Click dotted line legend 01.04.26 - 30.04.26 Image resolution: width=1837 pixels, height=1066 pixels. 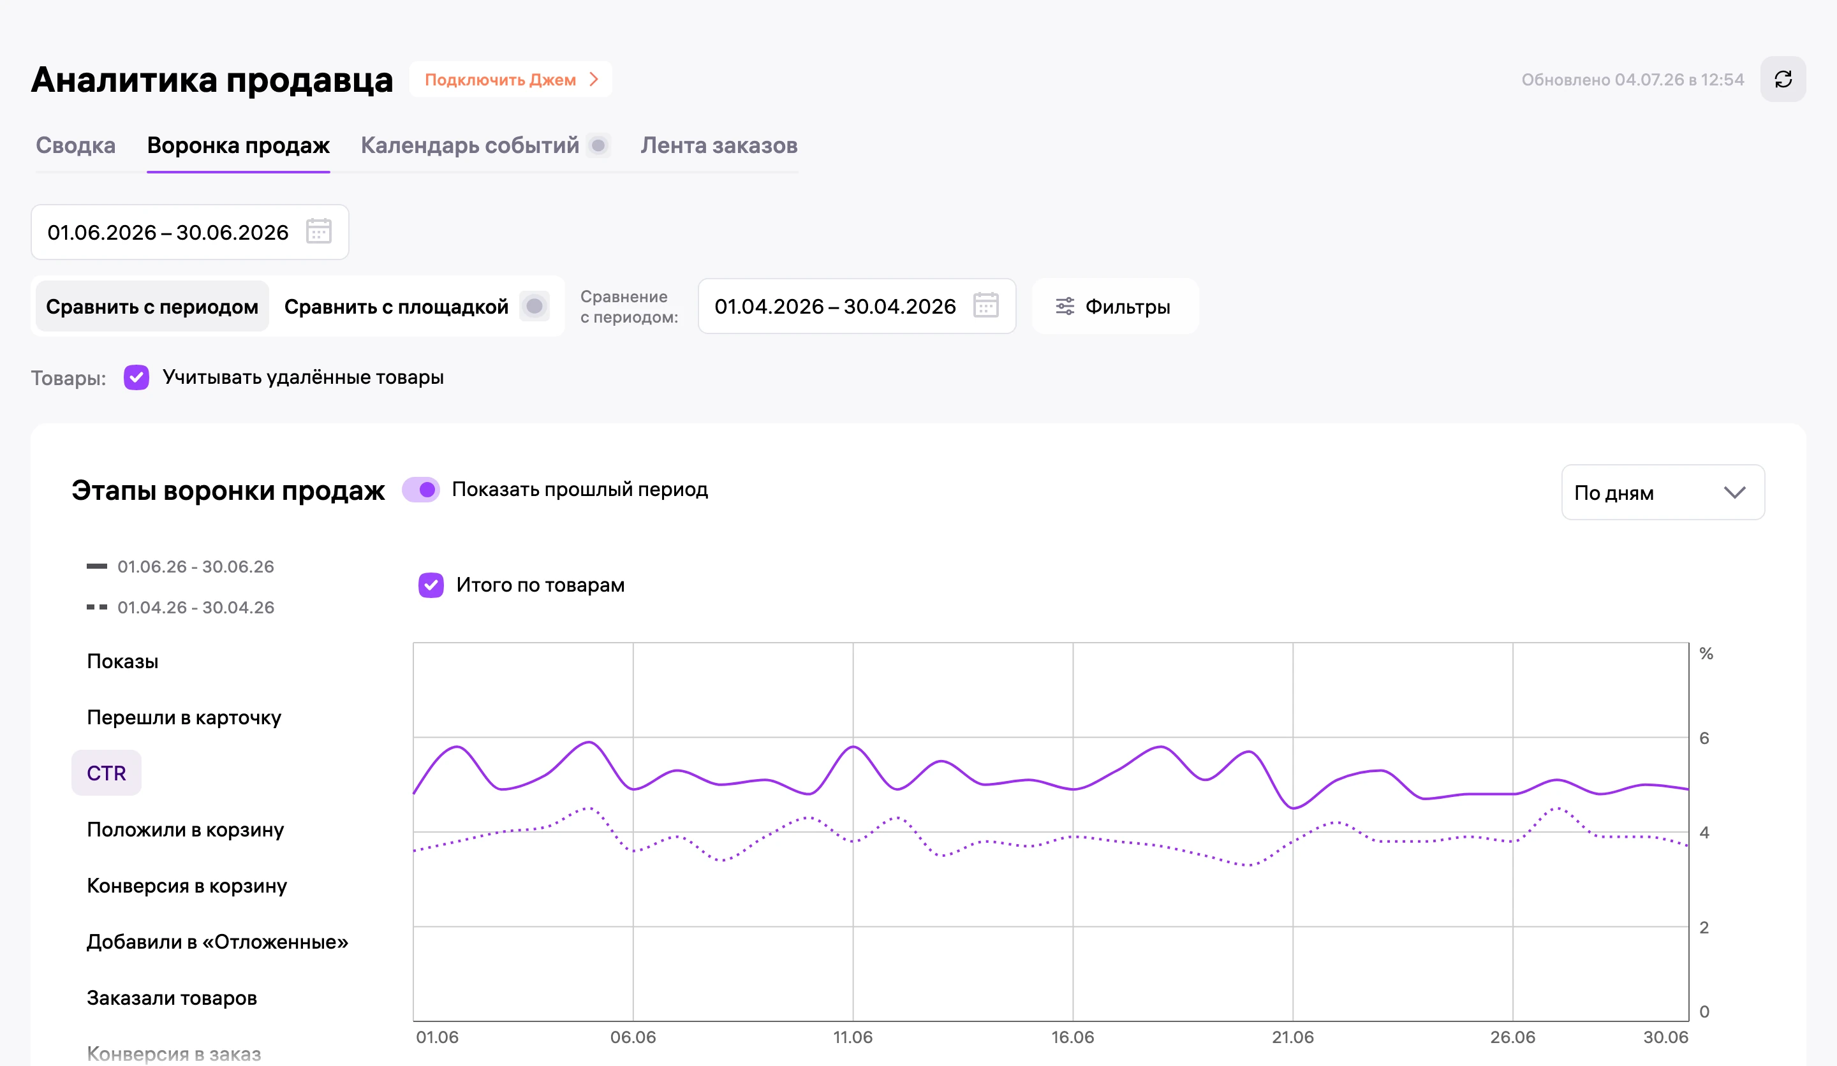pyautogui.click(x=180, y=607)
